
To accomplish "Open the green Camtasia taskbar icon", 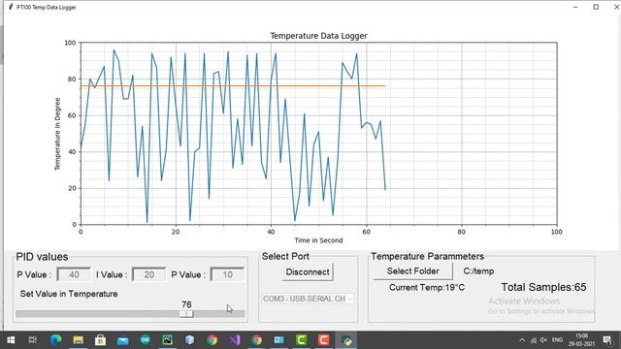I will 302,340.
